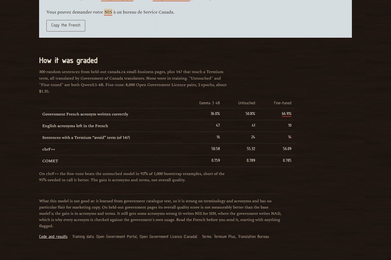
Task: Click the Fine-tuned column header
Action: click(283, 103)
